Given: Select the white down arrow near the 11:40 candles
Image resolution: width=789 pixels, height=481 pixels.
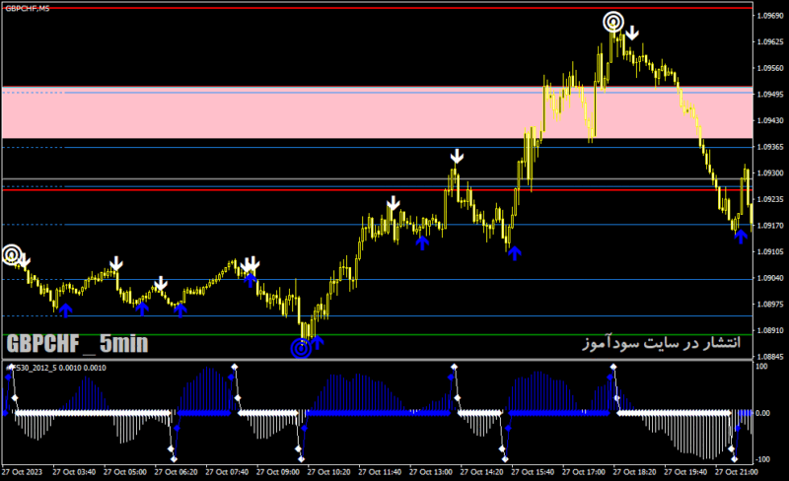Looking at the screenshot, I should pos(393,203).
